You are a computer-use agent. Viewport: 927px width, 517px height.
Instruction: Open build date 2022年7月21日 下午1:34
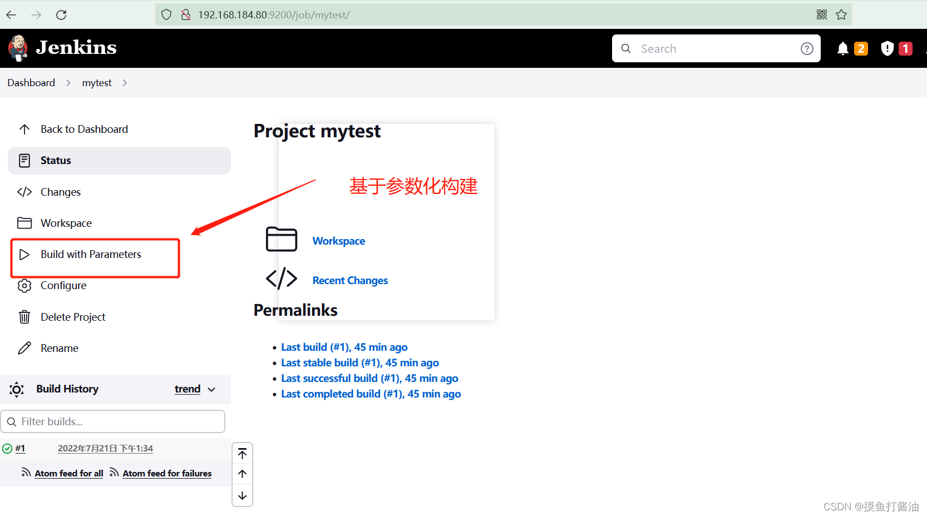(105, 449)
